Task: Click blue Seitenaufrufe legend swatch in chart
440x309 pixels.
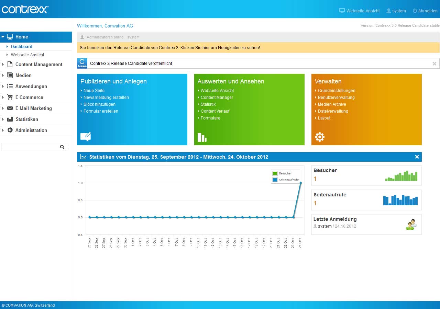Action: coord(275,180)
